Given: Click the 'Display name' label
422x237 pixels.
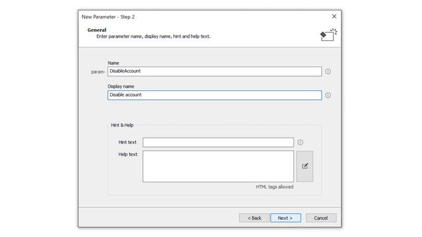Looking at the screenshot, I should click(121, 86).
